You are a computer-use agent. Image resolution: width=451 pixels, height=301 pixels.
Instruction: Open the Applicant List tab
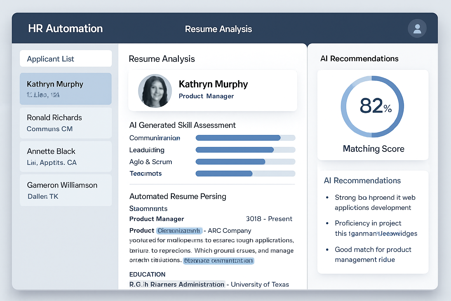pos(66,59)
